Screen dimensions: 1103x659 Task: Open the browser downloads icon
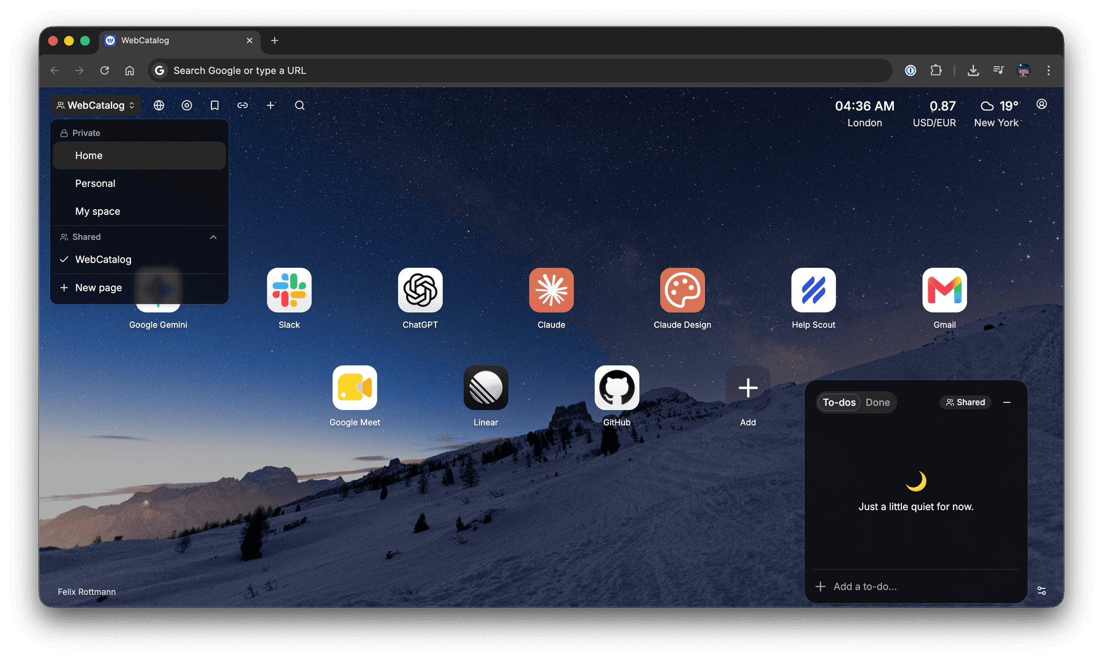pyautogui.click(x=973, y=70)
